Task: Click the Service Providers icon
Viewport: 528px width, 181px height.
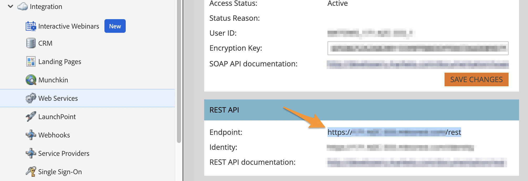Action: coord(31,153)
